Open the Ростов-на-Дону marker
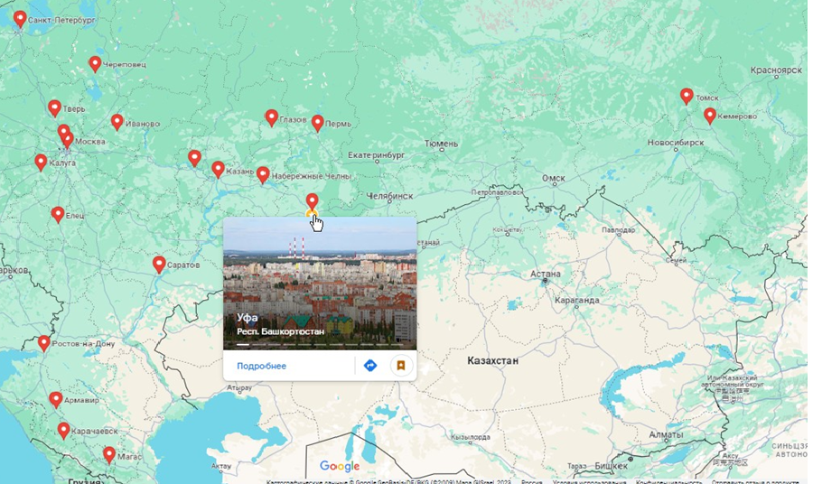Screen dimensions: 813x484 [x=44, y=342]
